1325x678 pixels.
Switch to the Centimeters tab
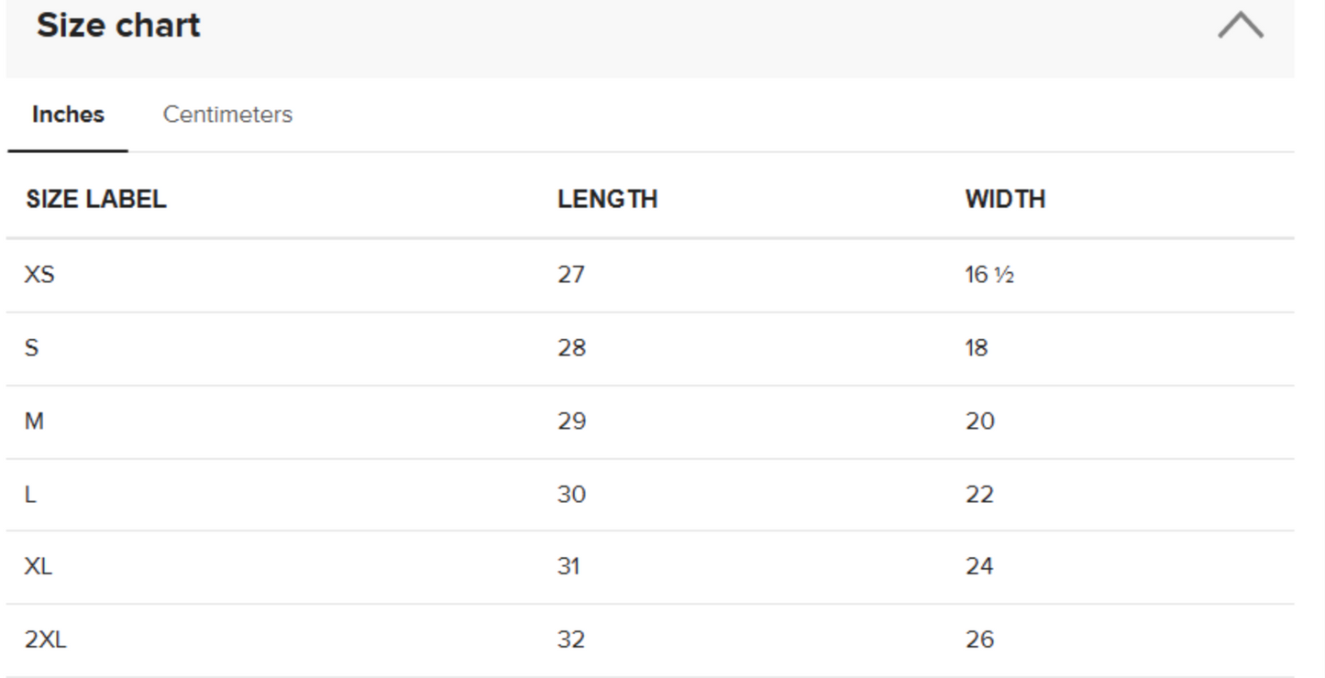pyautogui.click(x=227, y=115)
